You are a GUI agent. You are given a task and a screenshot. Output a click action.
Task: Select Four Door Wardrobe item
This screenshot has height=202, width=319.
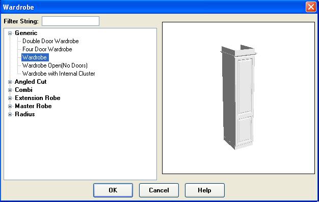tap(47, 49)
